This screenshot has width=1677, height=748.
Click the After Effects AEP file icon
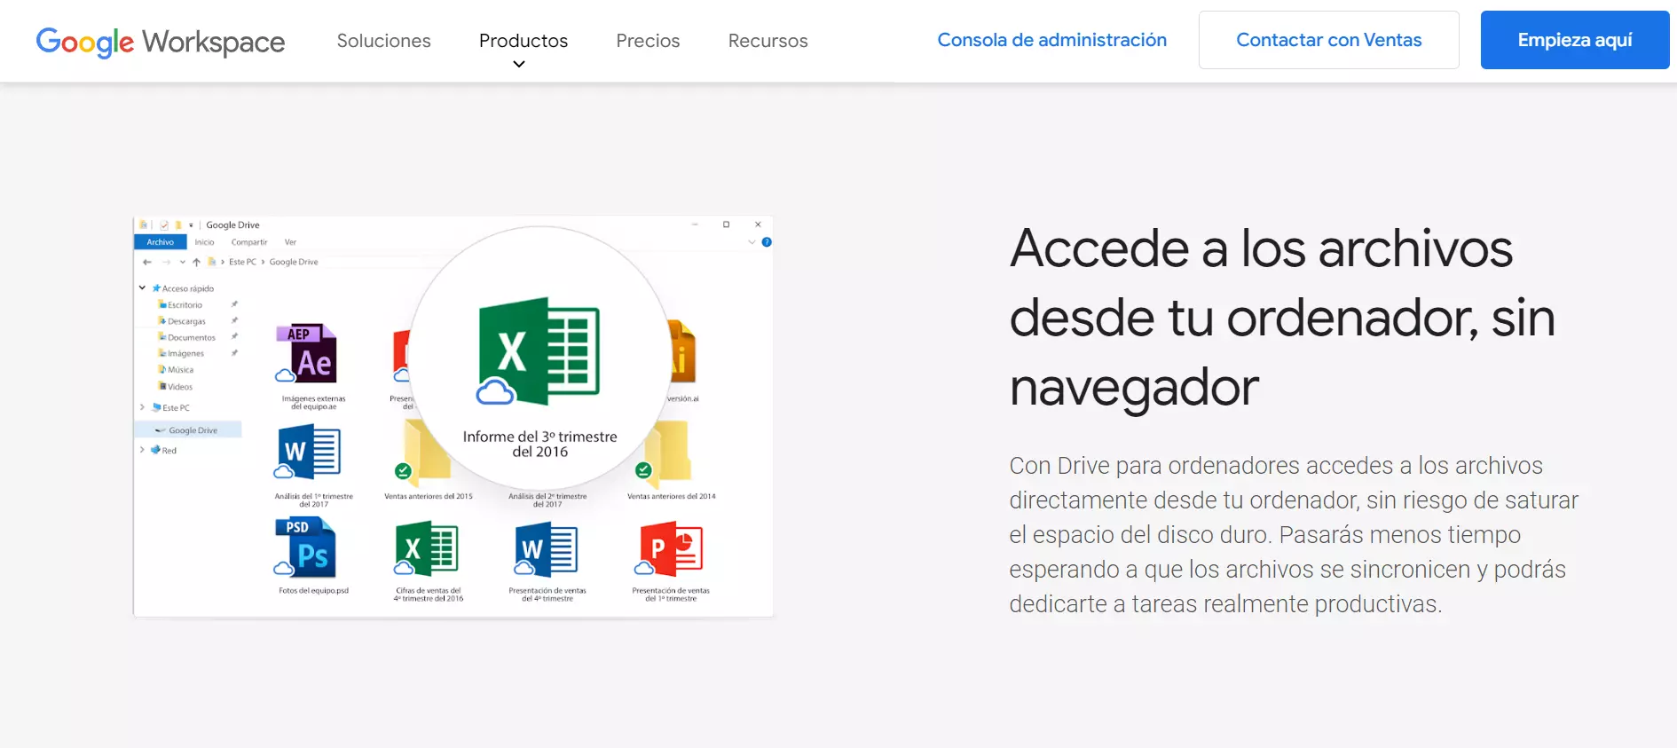click(x=307, y=353)
